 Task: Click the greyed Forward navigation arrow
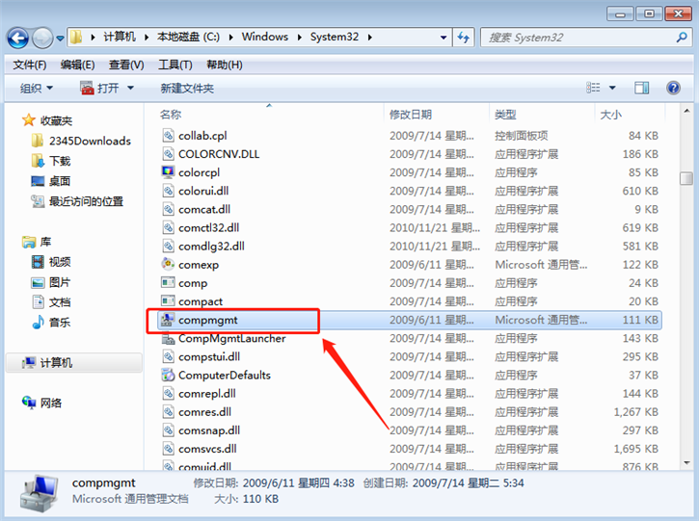point(42,38)
